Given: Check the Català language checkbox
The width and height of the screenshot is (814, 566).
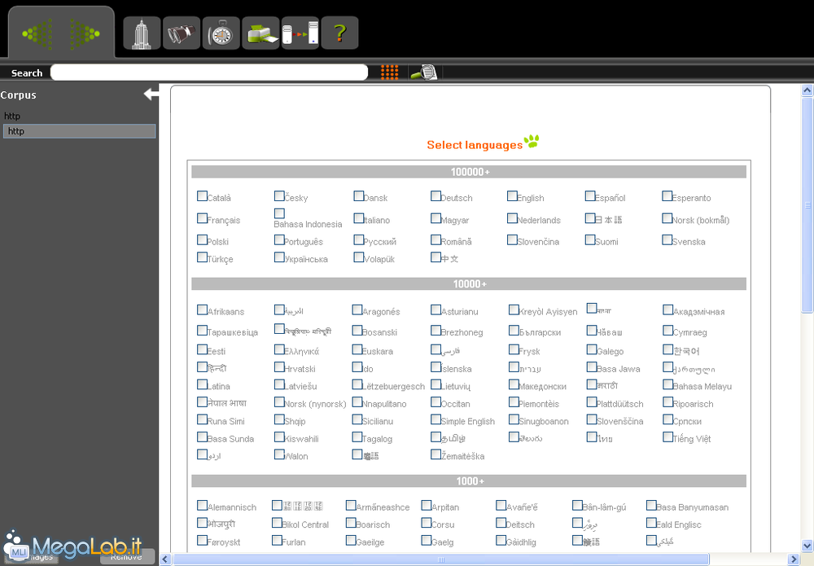Looking at the screenshot, I should (x=202, y=195).
